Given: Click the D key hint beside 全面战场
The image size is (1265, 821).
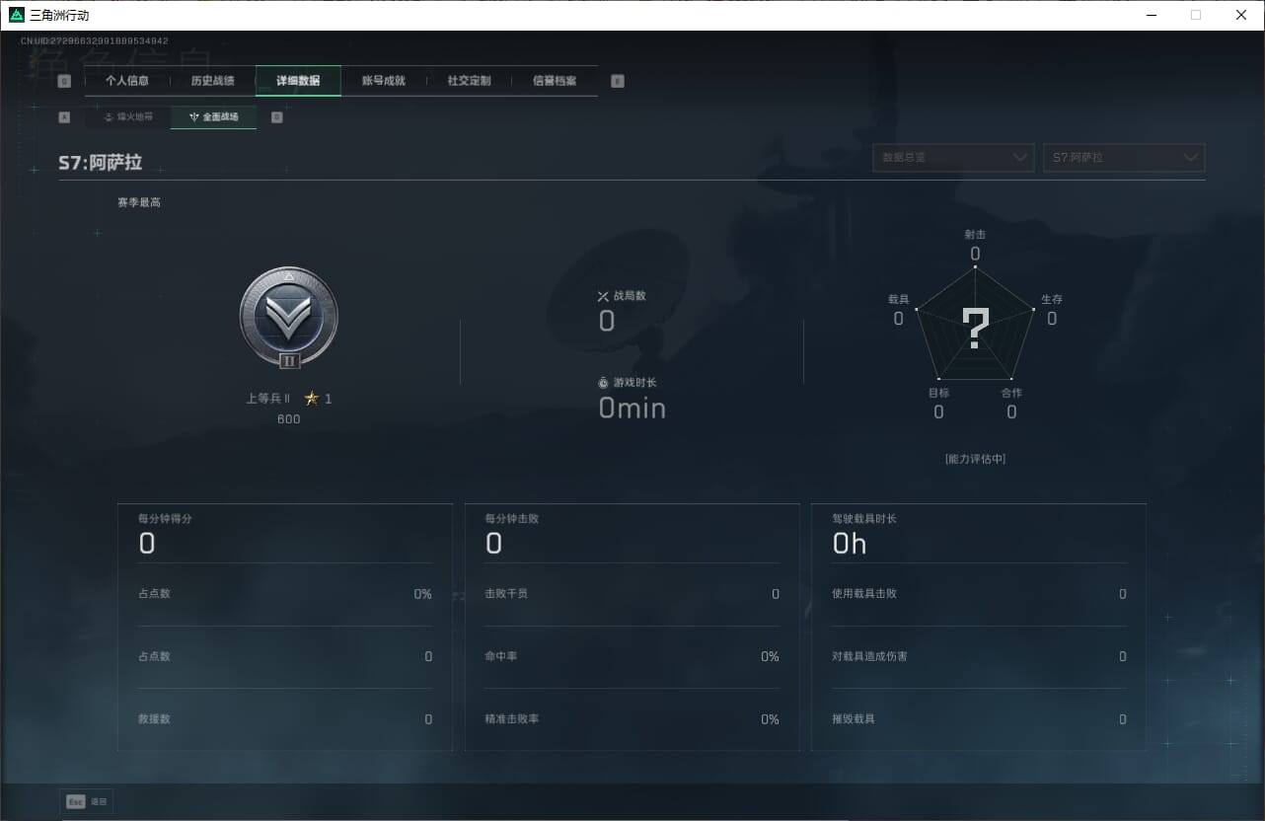Looking at the screenshot, I should pos(277,117).
